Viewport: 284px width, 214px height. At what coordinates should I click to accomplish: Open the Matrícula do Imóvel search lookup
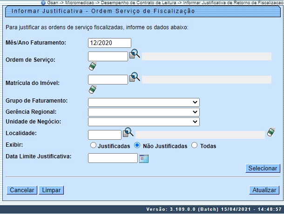tap(135, 78)
